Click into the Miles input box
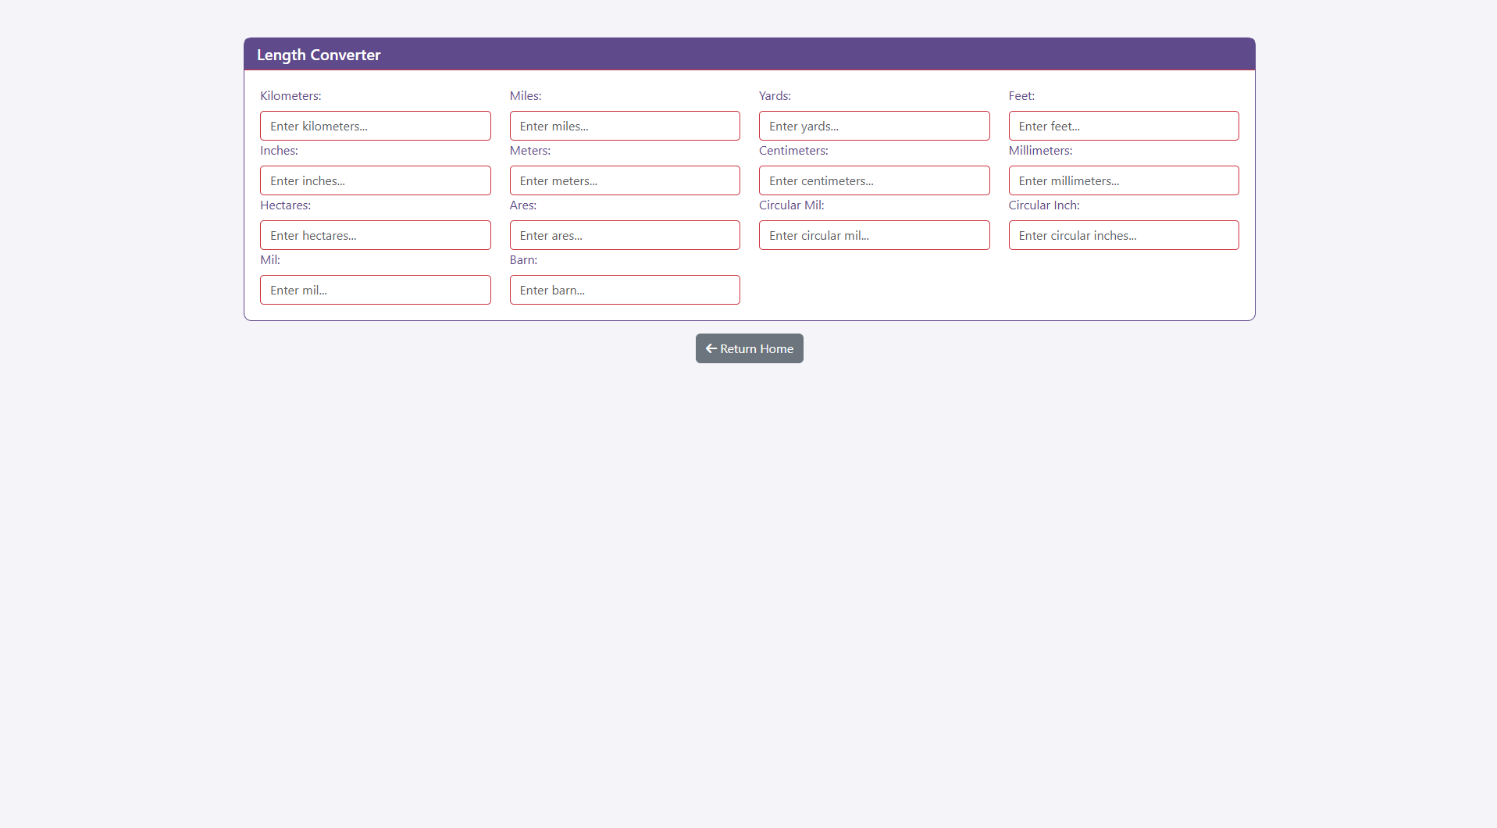The image size is (1497, 828). (624, 126)
